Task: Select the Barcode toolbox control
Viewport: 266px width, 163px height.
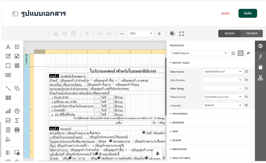Action: click(8, 98)
